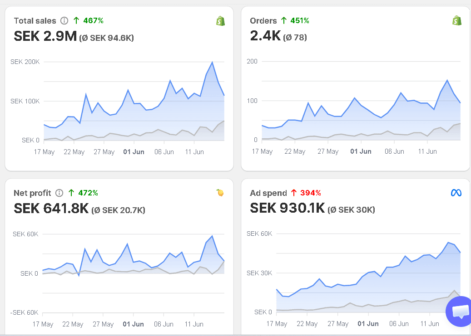Click the 11 Jun label on Total sales chart

[x=194, y=152]
